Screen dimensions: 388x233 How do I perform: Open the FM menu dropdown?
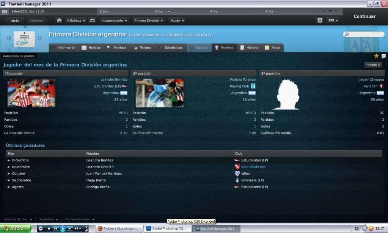(x=333, y=20)
